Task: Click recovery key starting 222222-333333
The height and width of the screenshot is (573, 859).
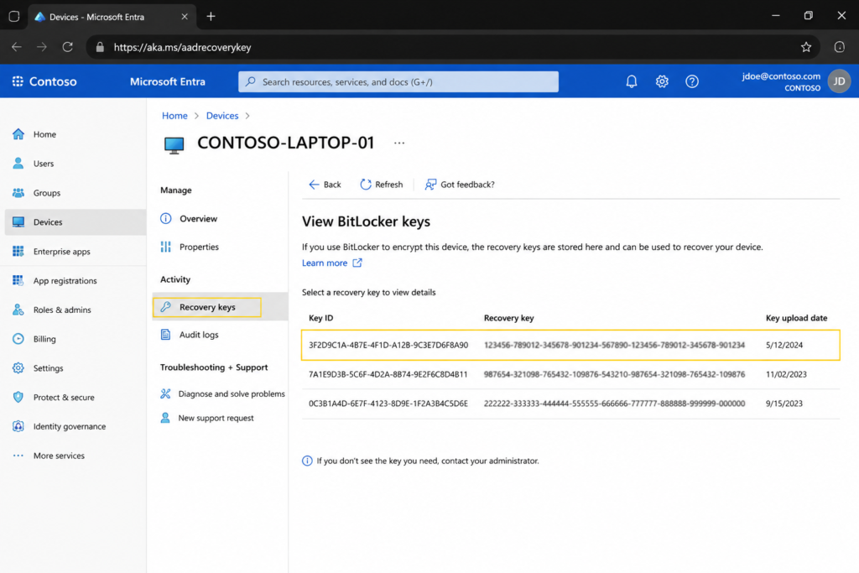Action: click(614, 404)
